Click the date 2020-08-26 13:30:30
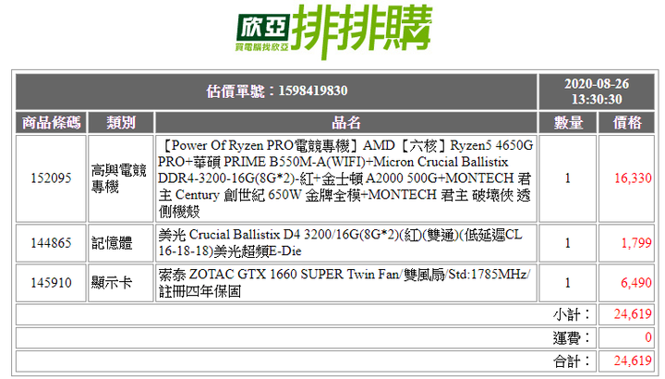This screenshot has width=665, height=379. click(597, 92)
